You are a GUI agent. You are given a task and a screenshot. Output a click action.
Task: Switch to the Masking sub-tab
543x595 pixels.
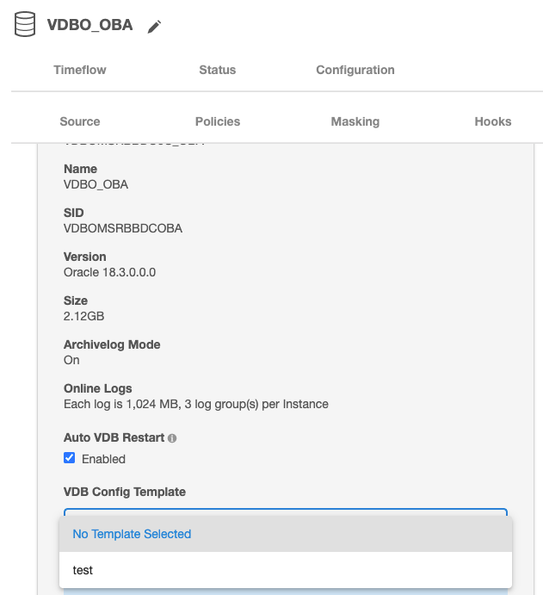tap(355, 121)
